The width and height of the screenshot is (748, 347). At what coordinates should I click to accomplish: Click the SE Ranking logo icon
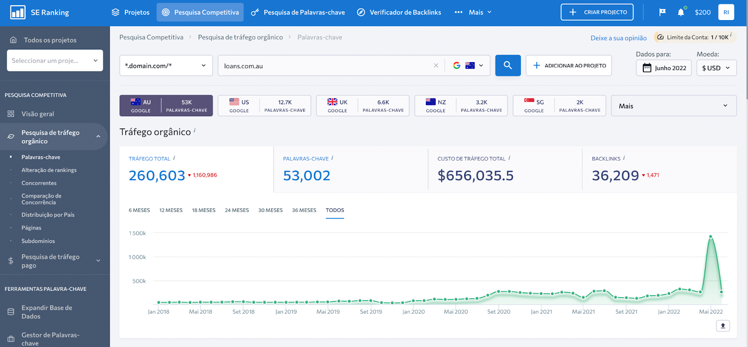pos(18,12)
